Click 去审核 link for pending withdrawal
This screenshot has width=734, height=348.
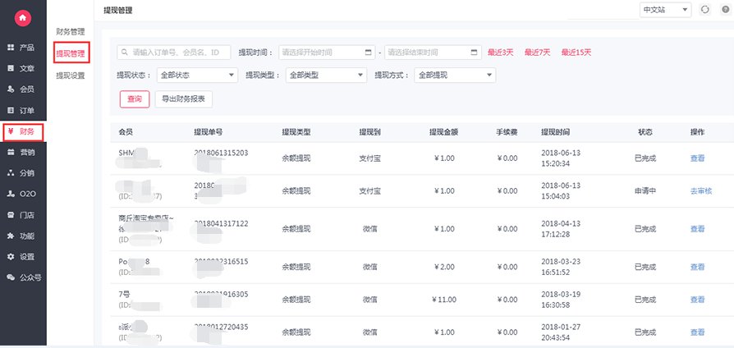pyautogui.click(x=701, y=190)
